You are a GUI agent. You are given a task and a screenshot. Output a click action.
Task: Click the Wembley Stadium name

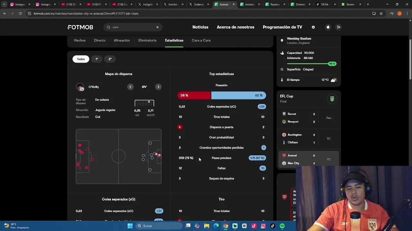pos(299,38)
